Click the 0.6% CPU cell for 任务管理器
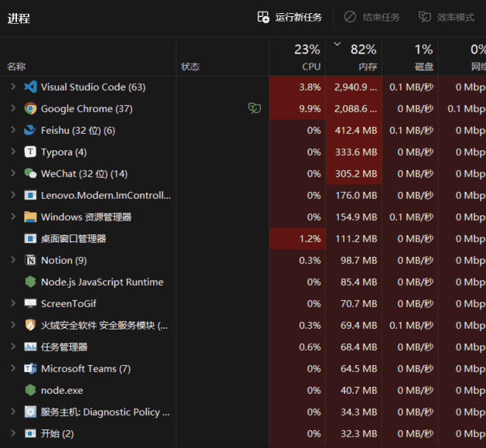 click(x=297, y=347)
